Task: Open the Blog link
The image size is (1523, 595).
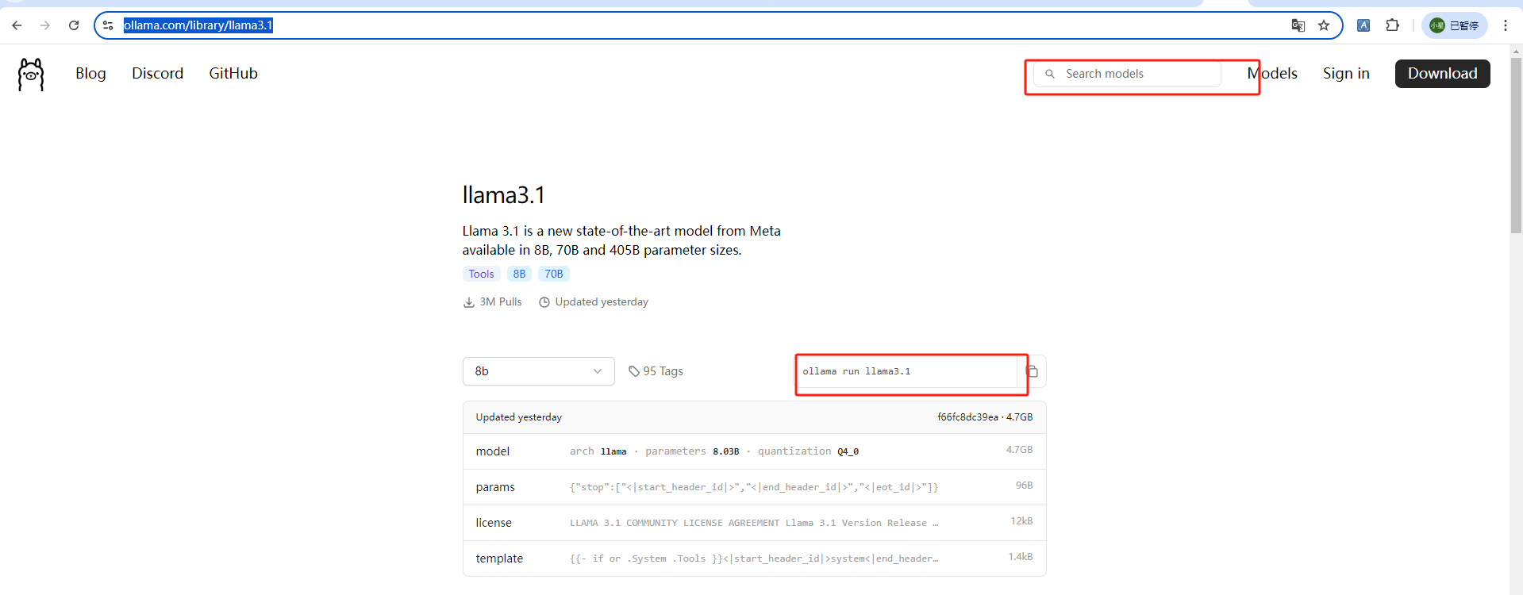Action: [90, 73]
